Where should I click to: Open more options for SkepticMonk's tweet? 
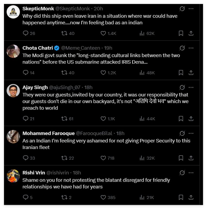click(x=191, y=9)
